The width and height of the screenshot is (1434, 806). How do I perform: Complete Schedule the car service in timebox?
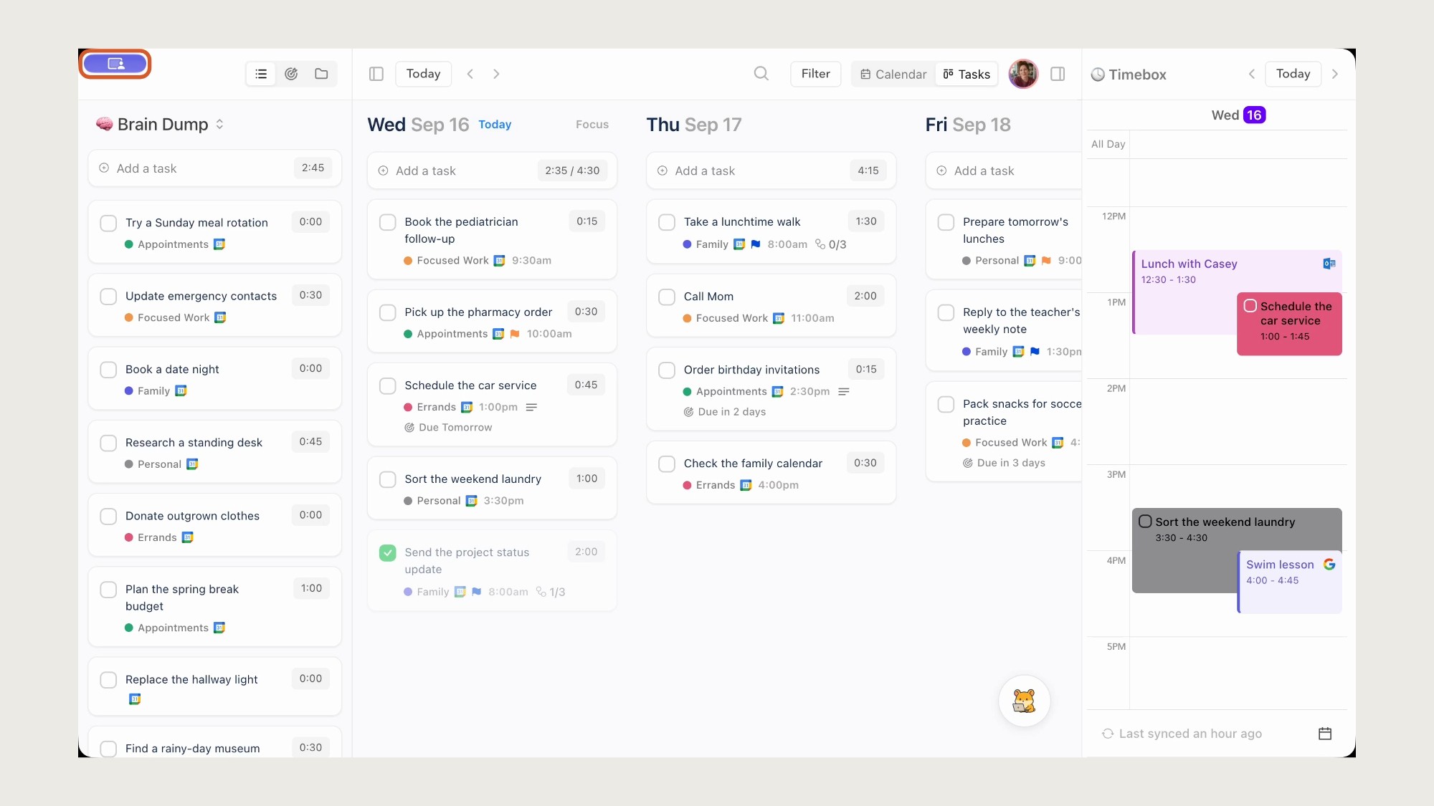1250,306
